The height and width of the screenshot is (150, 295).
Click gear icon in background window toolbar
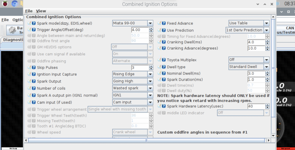tap(12, 30)
